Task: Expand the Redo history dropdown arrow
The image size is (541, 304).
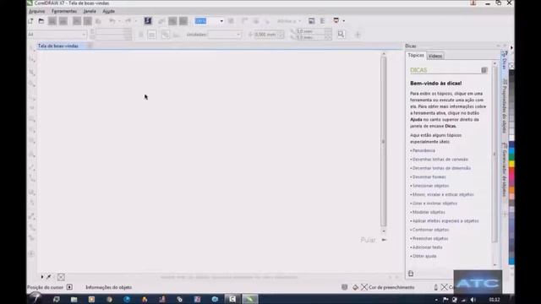Action: tap(135, 21)
